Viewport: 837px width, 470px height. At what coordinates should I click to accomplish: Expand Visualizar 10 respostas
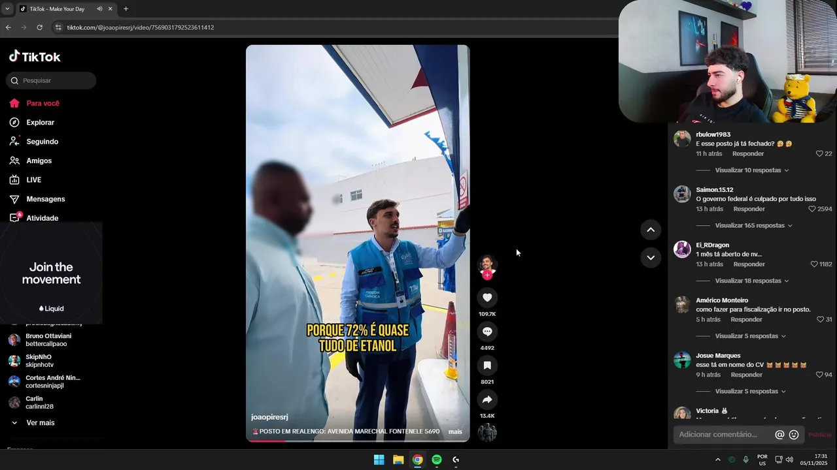tap(752, 170)
